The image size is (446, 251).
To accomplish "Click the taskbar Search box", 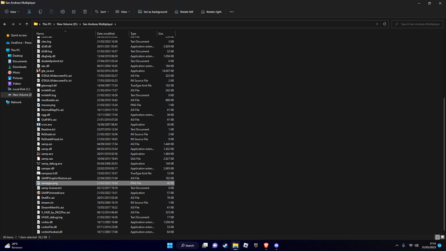I will [x=187, y=245].
